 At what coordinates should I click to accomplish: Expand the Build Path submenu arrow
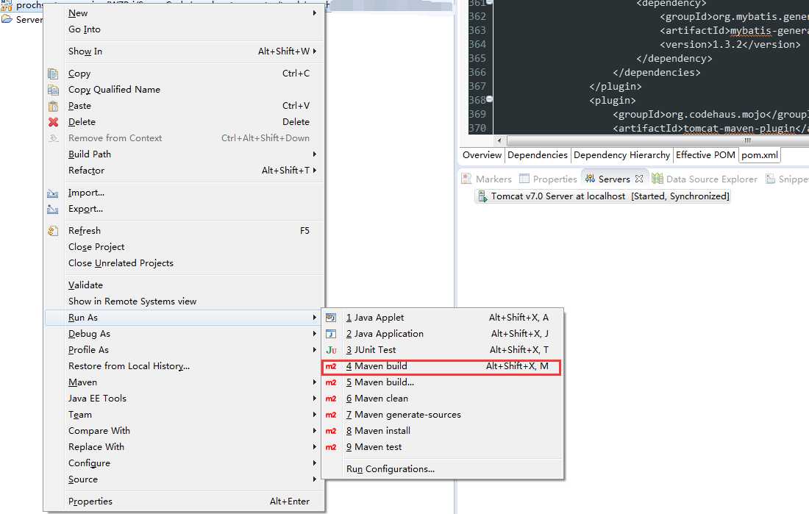(x=314, y=154)
